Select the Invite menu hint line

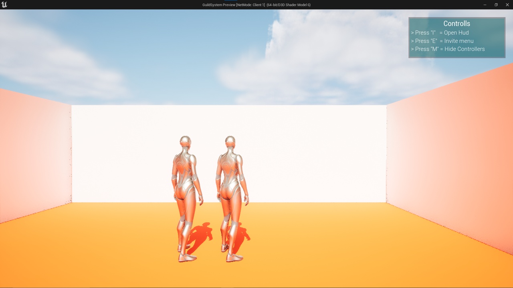(442, 41)
